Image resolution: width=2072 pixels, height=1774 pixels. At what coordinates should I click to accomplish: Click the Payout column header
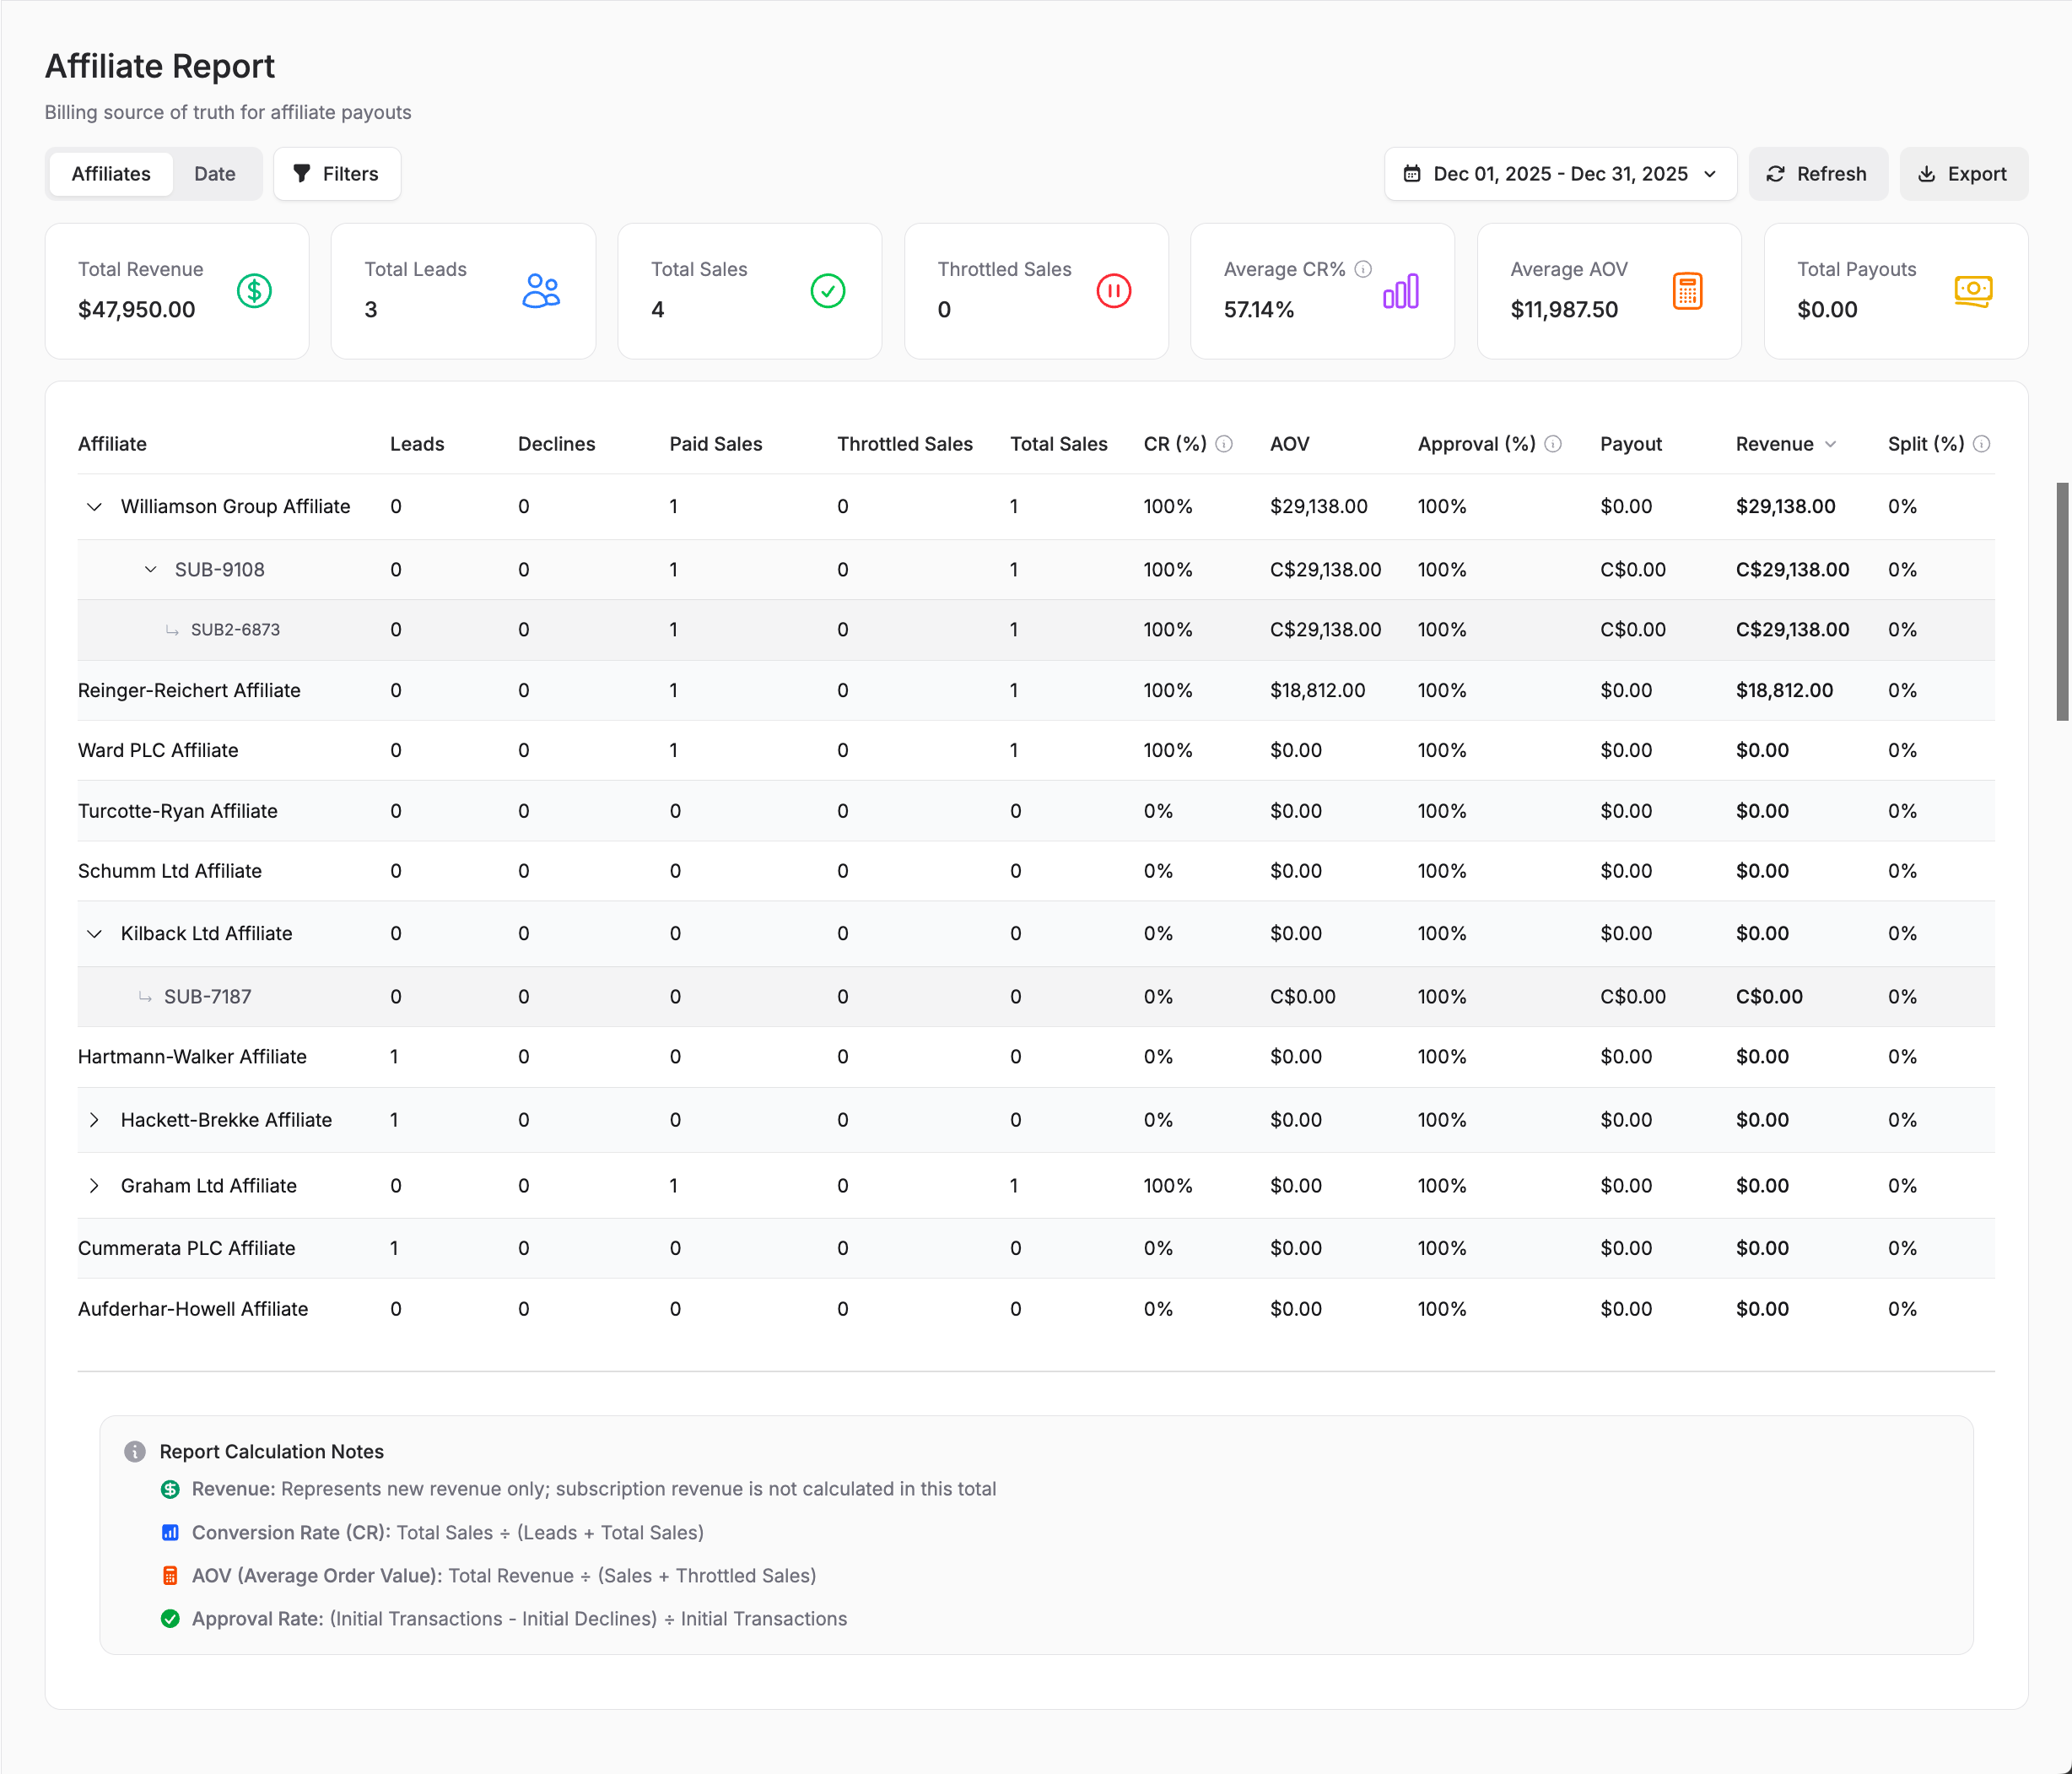[x=1631, y=444]
